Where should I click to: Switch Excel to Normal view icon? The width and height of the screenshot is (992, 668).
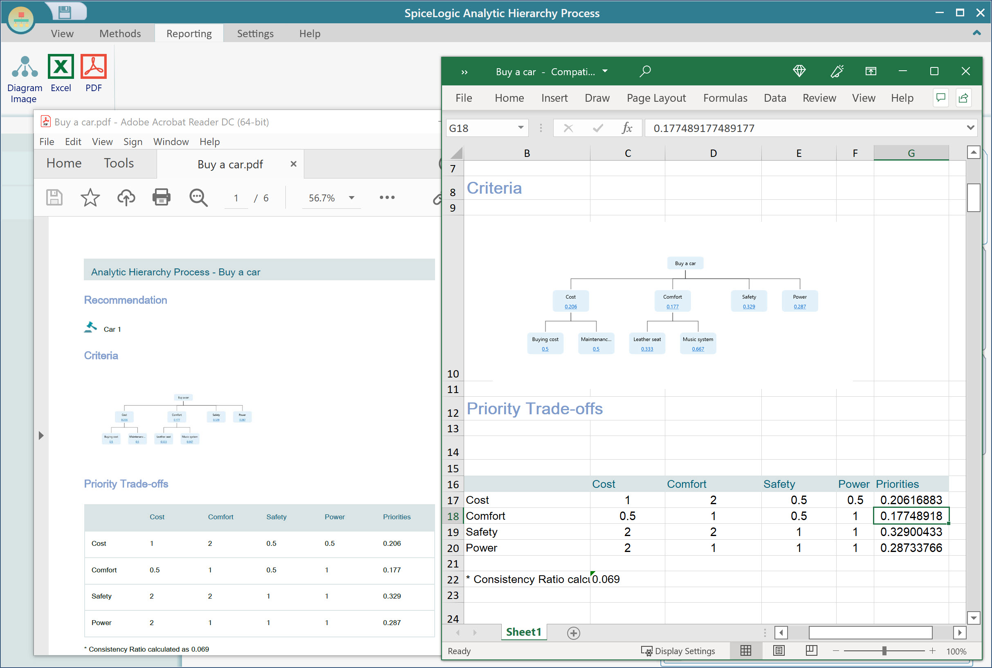tap(745, 650)
